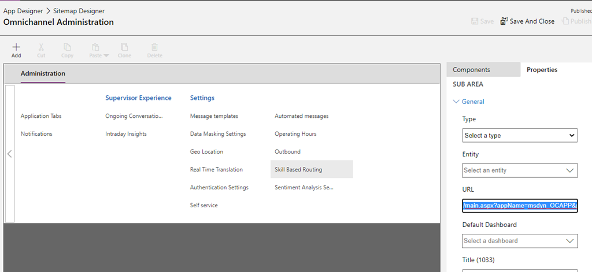The width and height of the screenshot is (592, 272).
Task: Select Ongoing Conversations subarea
Action: tap(134, 116)
